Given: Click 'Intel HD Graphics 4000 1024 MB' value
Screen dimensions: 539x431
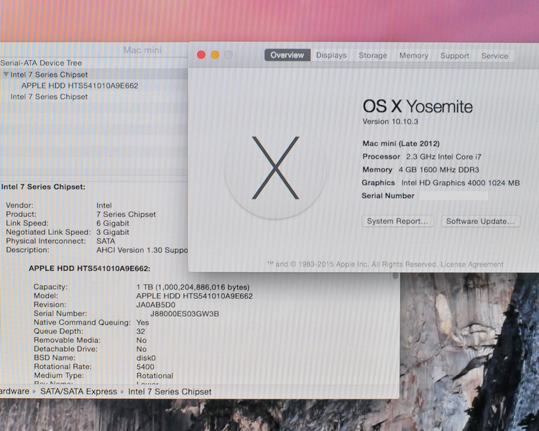Looking at the screenshot, I should click(x=461, y=183).
